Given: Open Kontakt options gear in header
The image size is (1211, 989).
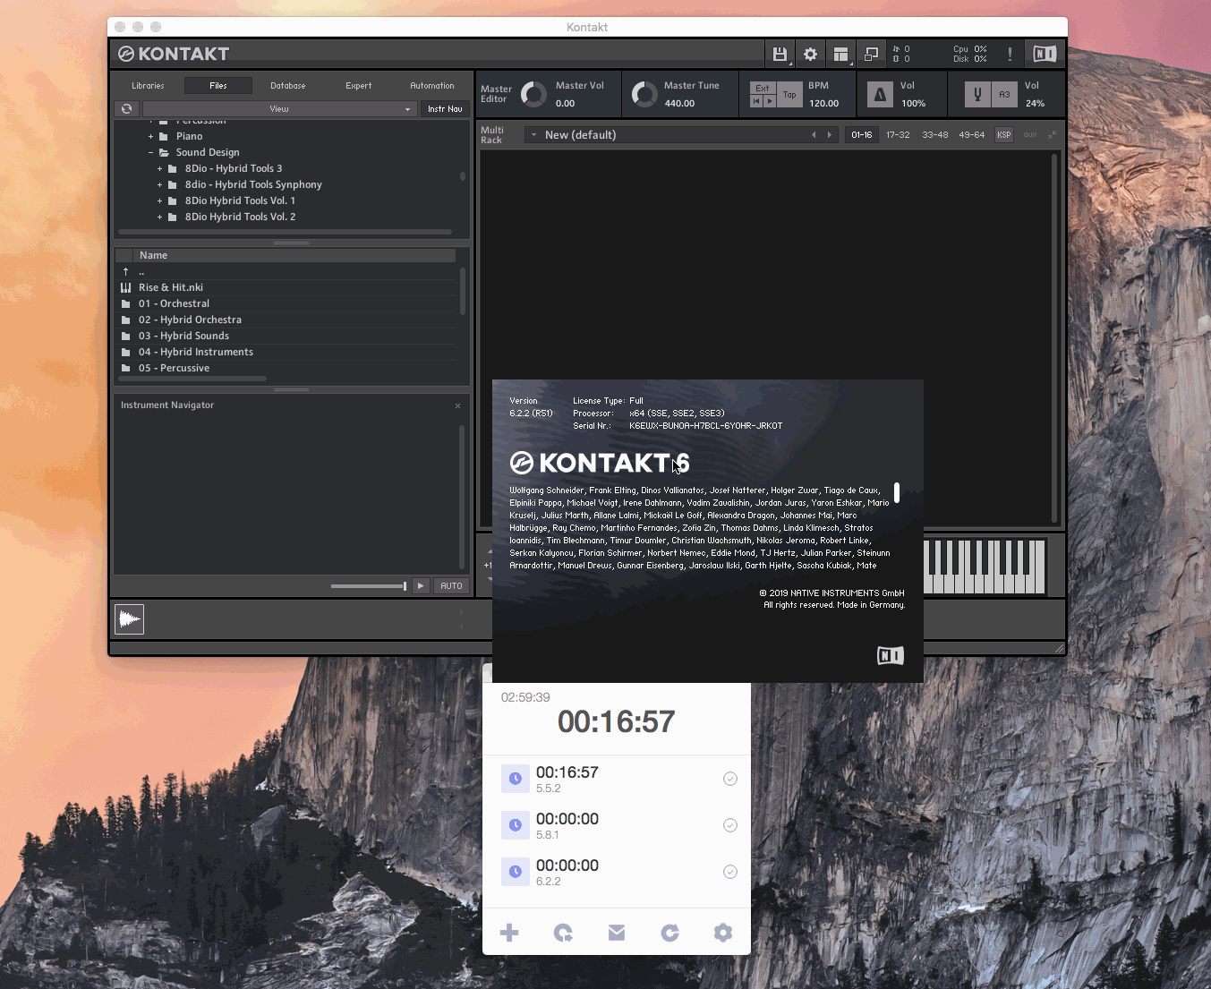Looking at the screenshot, I should pos(810,54).
